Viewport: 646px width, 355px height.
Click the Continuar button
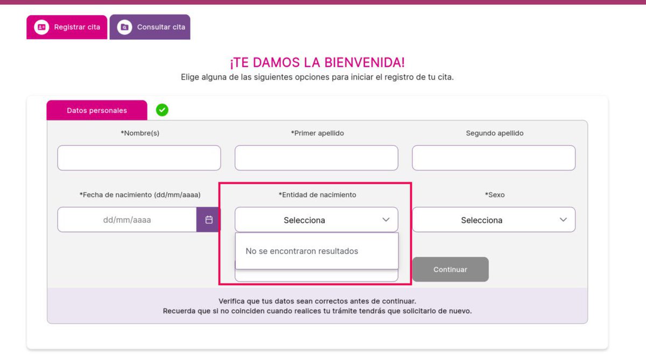(x=451, y=269)
